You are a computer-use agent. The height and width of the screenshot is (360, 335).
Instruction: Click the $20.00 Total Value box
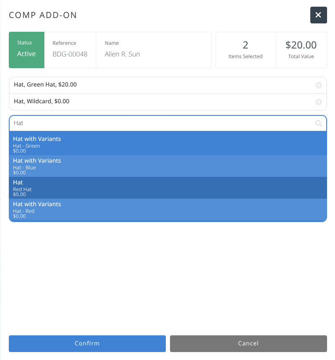301,50
